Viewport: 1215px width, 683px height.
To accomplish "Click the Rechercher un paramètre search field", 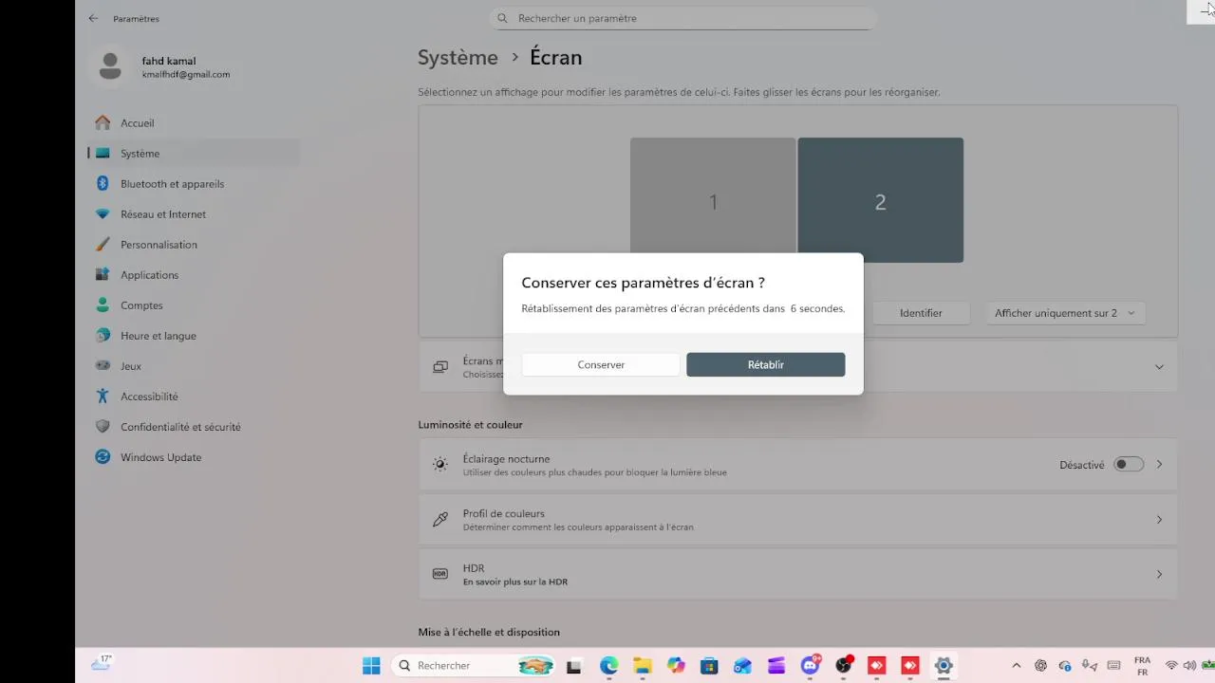I will pos(683,18).
